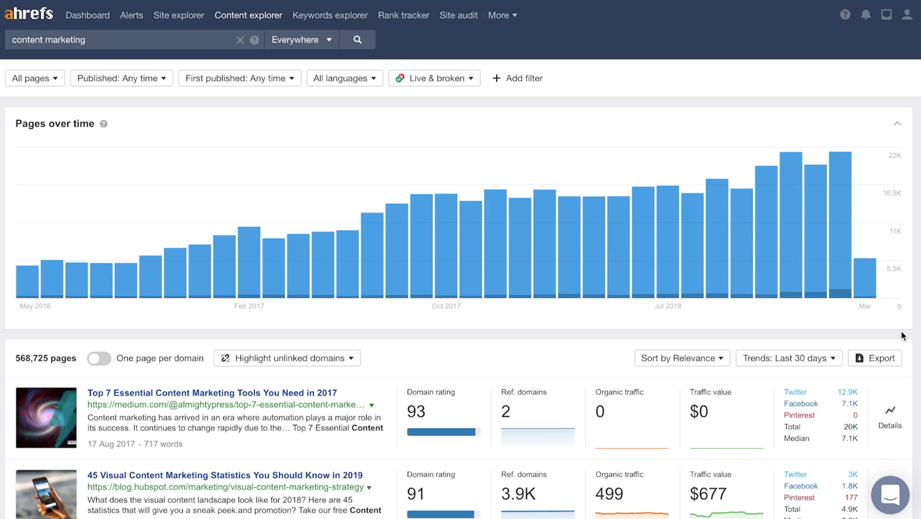Open the chat support bubble
Viewport: 921px width, 519px height.
point(890,494)
